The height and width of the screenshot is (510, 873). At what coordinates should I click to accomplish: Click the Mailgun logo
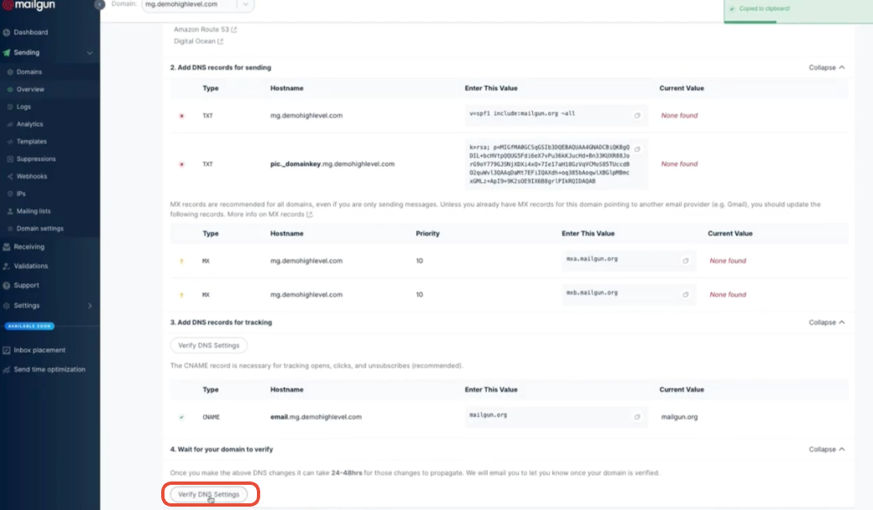[x=34, y=7]
